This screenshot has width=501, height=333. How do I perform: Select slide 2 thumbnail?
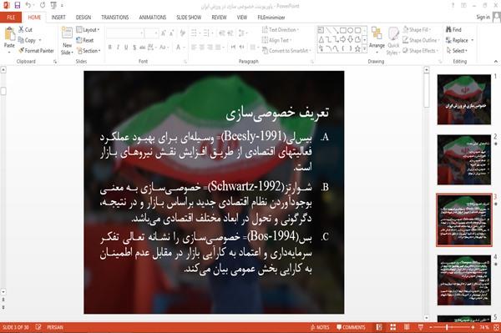point(464,159)
